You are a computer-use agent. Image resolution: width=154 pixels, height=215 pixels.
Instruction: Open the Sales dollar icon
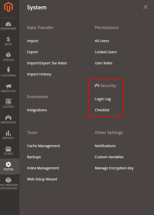tap(8, 39)
